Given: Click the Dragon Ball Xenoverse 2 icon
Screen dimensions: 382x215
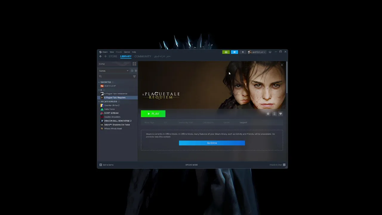Looking at the screenshot, I should 102,121.
